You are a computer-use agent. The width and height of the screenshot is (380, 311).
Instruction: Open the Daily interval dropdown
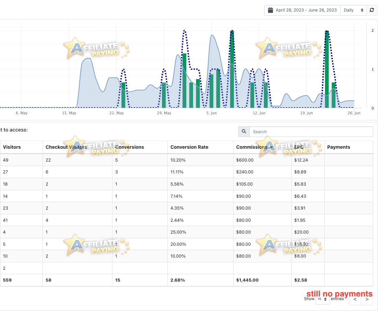pyautogui.click(x=353, y=10)
